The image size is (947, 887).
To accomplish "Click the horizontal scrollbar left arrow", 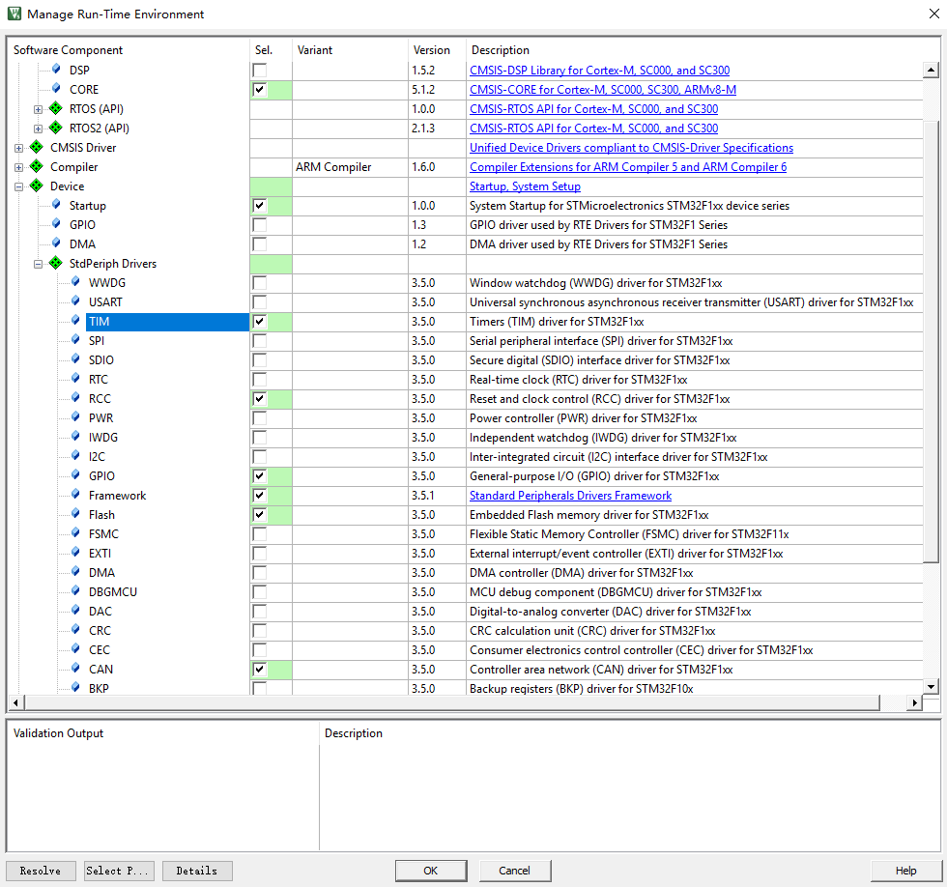I will click(16, 702).
